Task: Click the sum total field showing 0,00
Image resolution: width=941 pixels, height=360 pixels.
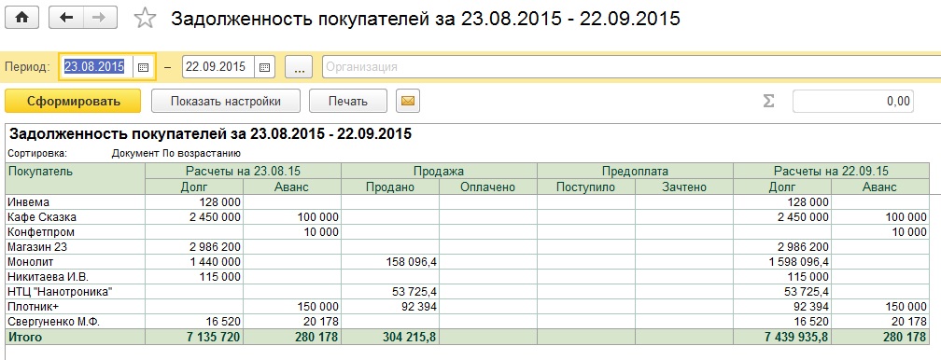Action: tap(853, 101)
